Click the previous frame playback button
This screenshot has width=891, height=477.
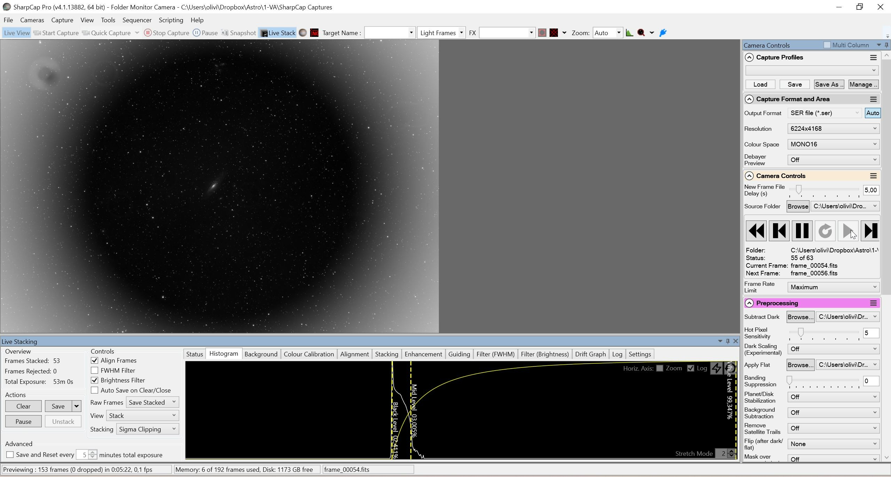pos(779,231)
